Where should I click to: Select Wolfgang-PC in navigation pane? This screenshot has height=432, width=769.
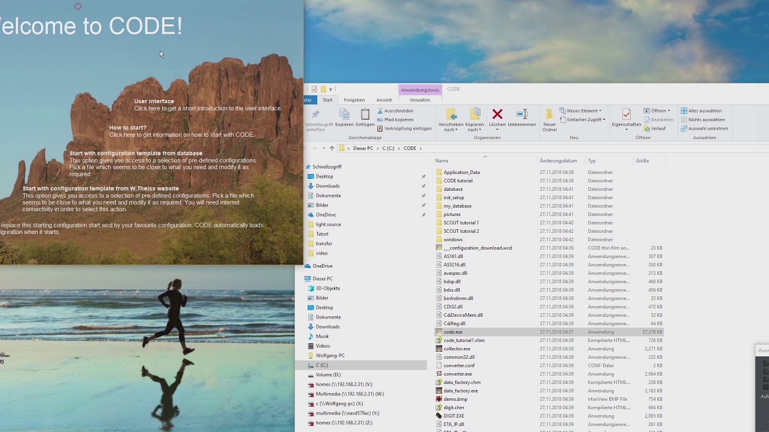tap(330, 356)
